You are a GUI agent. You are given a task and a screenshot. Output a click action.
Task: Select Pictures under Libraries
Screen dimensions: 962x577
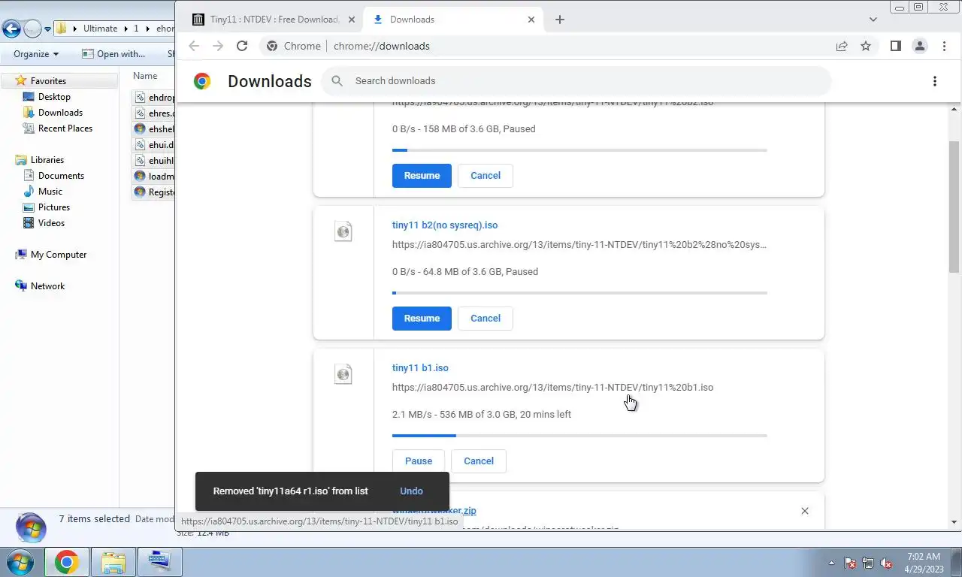tap(54, 207)
